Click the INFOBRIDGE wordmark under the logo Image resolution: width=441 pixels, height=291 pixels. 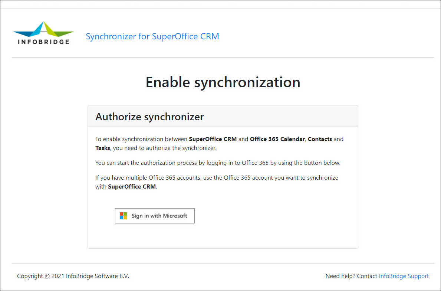coord(43,42)
